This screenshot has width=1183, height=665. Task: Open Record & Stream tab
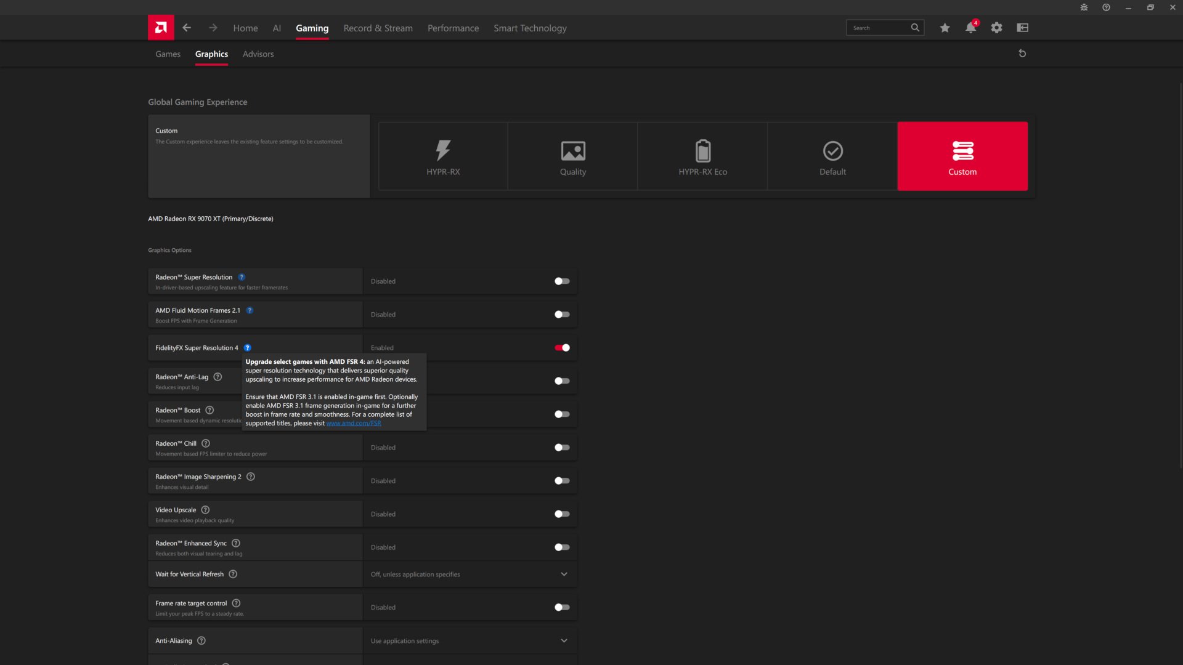point(378,28)
